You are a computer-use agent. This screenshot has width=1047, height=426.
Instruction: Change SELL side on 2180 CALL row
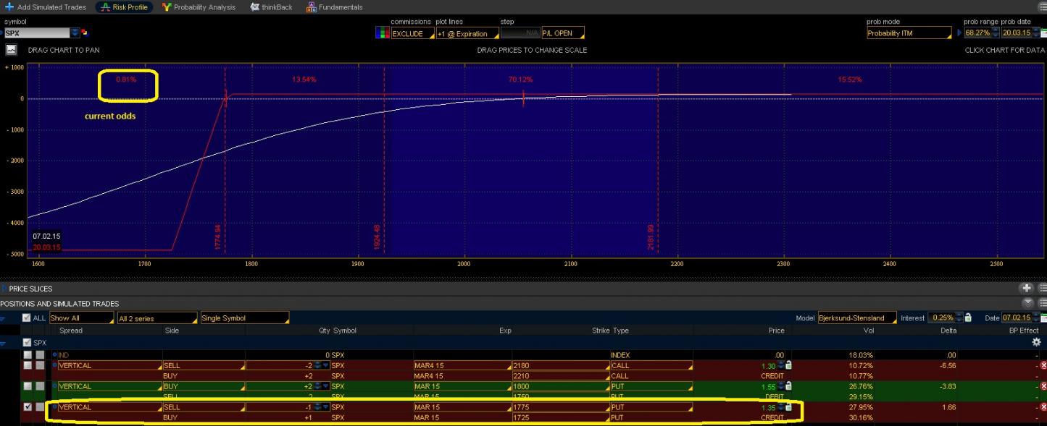coord(204,365)
